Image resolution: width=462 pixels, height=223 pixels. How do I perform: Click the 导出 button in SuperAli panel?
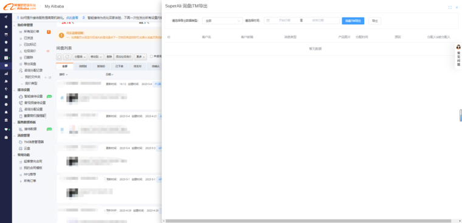pyautogui.click(x=375, y=21)
